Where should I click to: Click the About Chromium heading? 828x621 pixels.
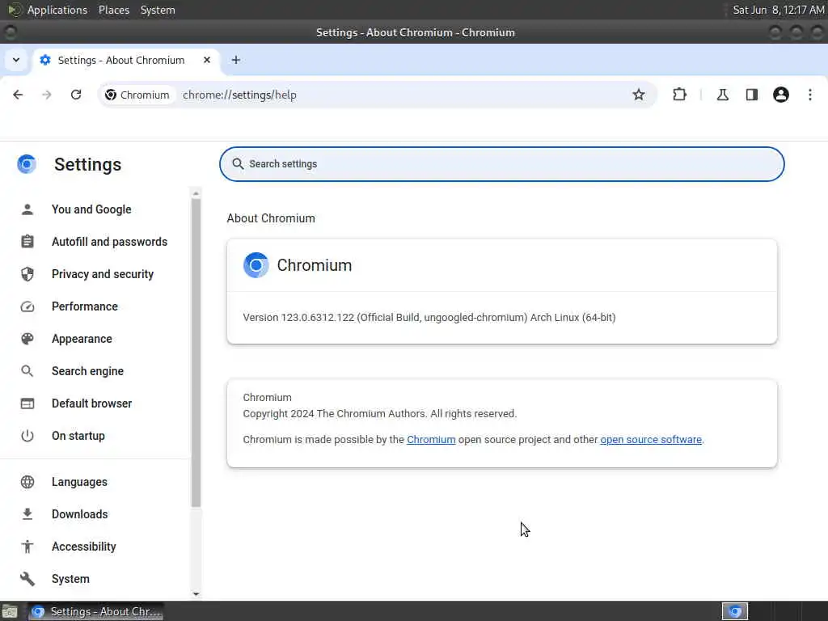tap(271, 218)
